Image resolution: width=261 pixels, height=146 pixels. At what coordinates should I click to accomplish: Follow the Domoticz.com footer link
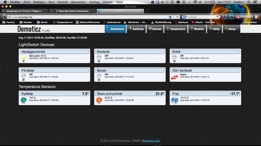point(151,141)
